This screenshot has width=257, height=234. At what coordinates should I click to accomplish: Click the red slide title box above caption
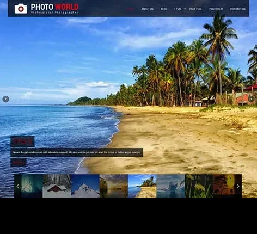tap(22, 141)
